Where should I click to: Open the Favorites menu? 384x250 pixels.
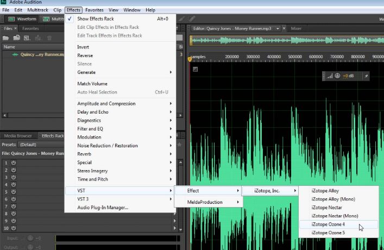point(95,10)
